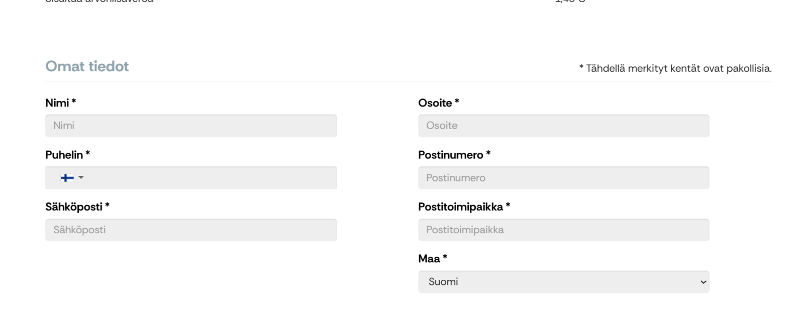
Task: Click the divider line below Omat tiedot heading
Action: point(409,81)
